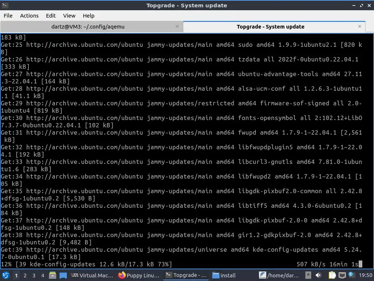Click the network connection tray icon
The width and height of the screenshot is (374, 281).
coord(342,275)
